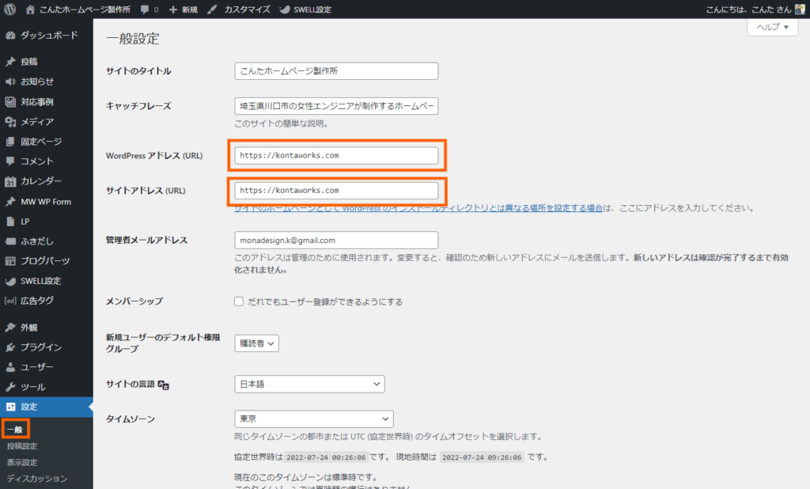Click the 外観 paintbrush icon

click(10, 328)
